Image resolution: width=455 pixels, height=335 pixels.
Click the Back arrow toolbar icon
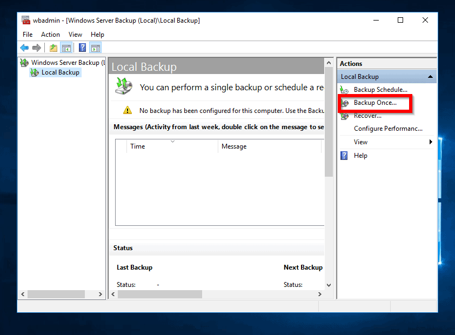point(24,48)
